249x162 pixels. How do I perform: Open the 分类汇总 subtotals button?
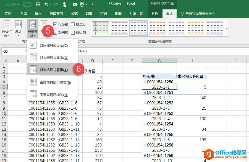(6, 29)
